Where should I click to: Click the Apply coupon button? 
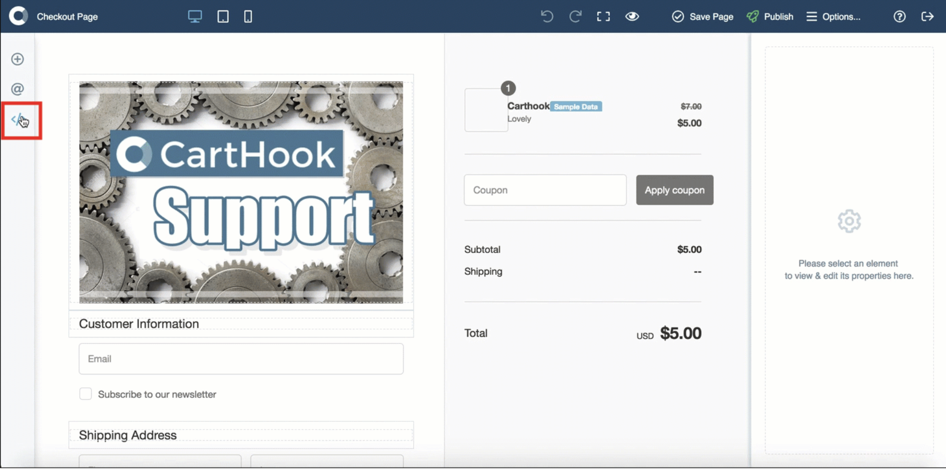point(674,190)
